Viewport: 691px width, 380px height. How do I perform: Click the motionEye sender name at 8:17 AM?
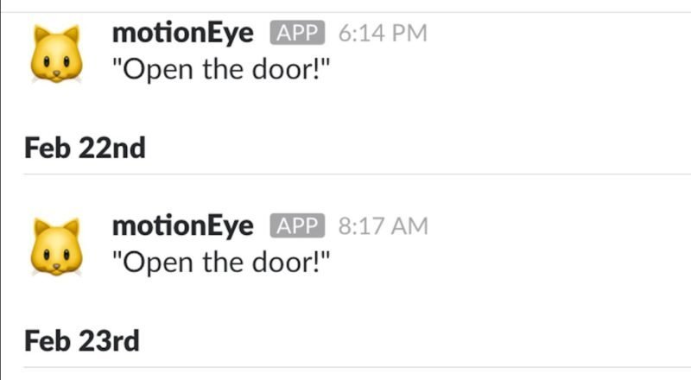(x=183, y=226)
